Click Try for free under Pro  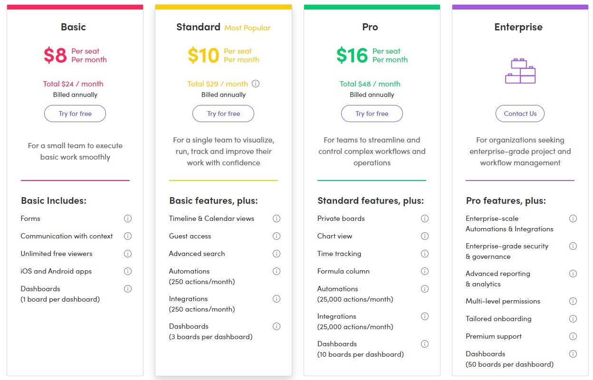(x=372, y=114)
